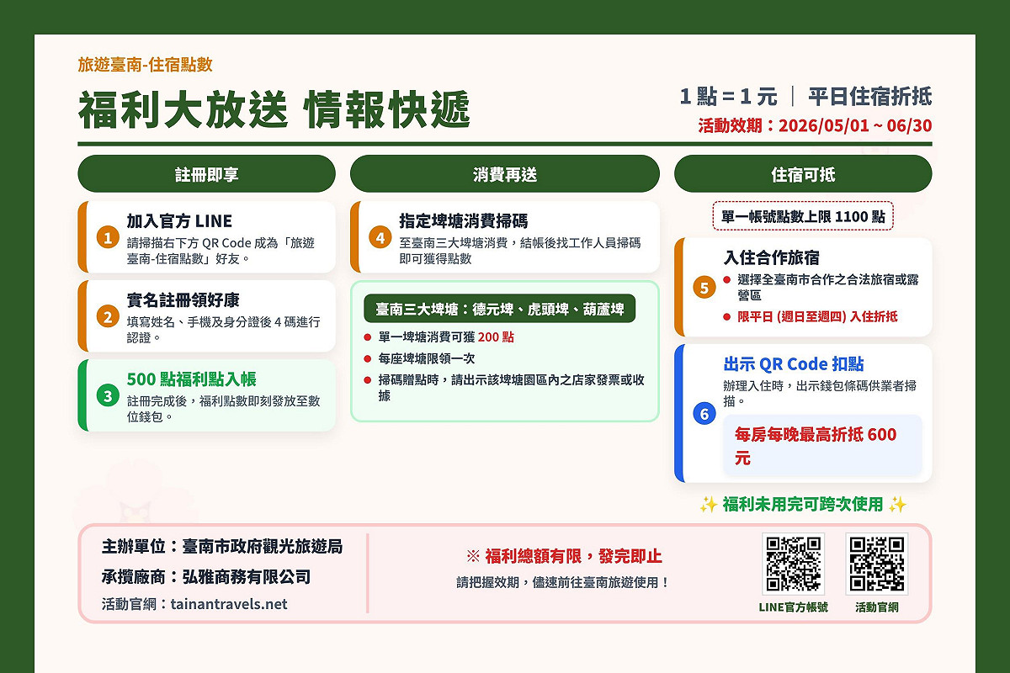
Task: Click the 辦理入住時 description text
Action: (820, 394)
